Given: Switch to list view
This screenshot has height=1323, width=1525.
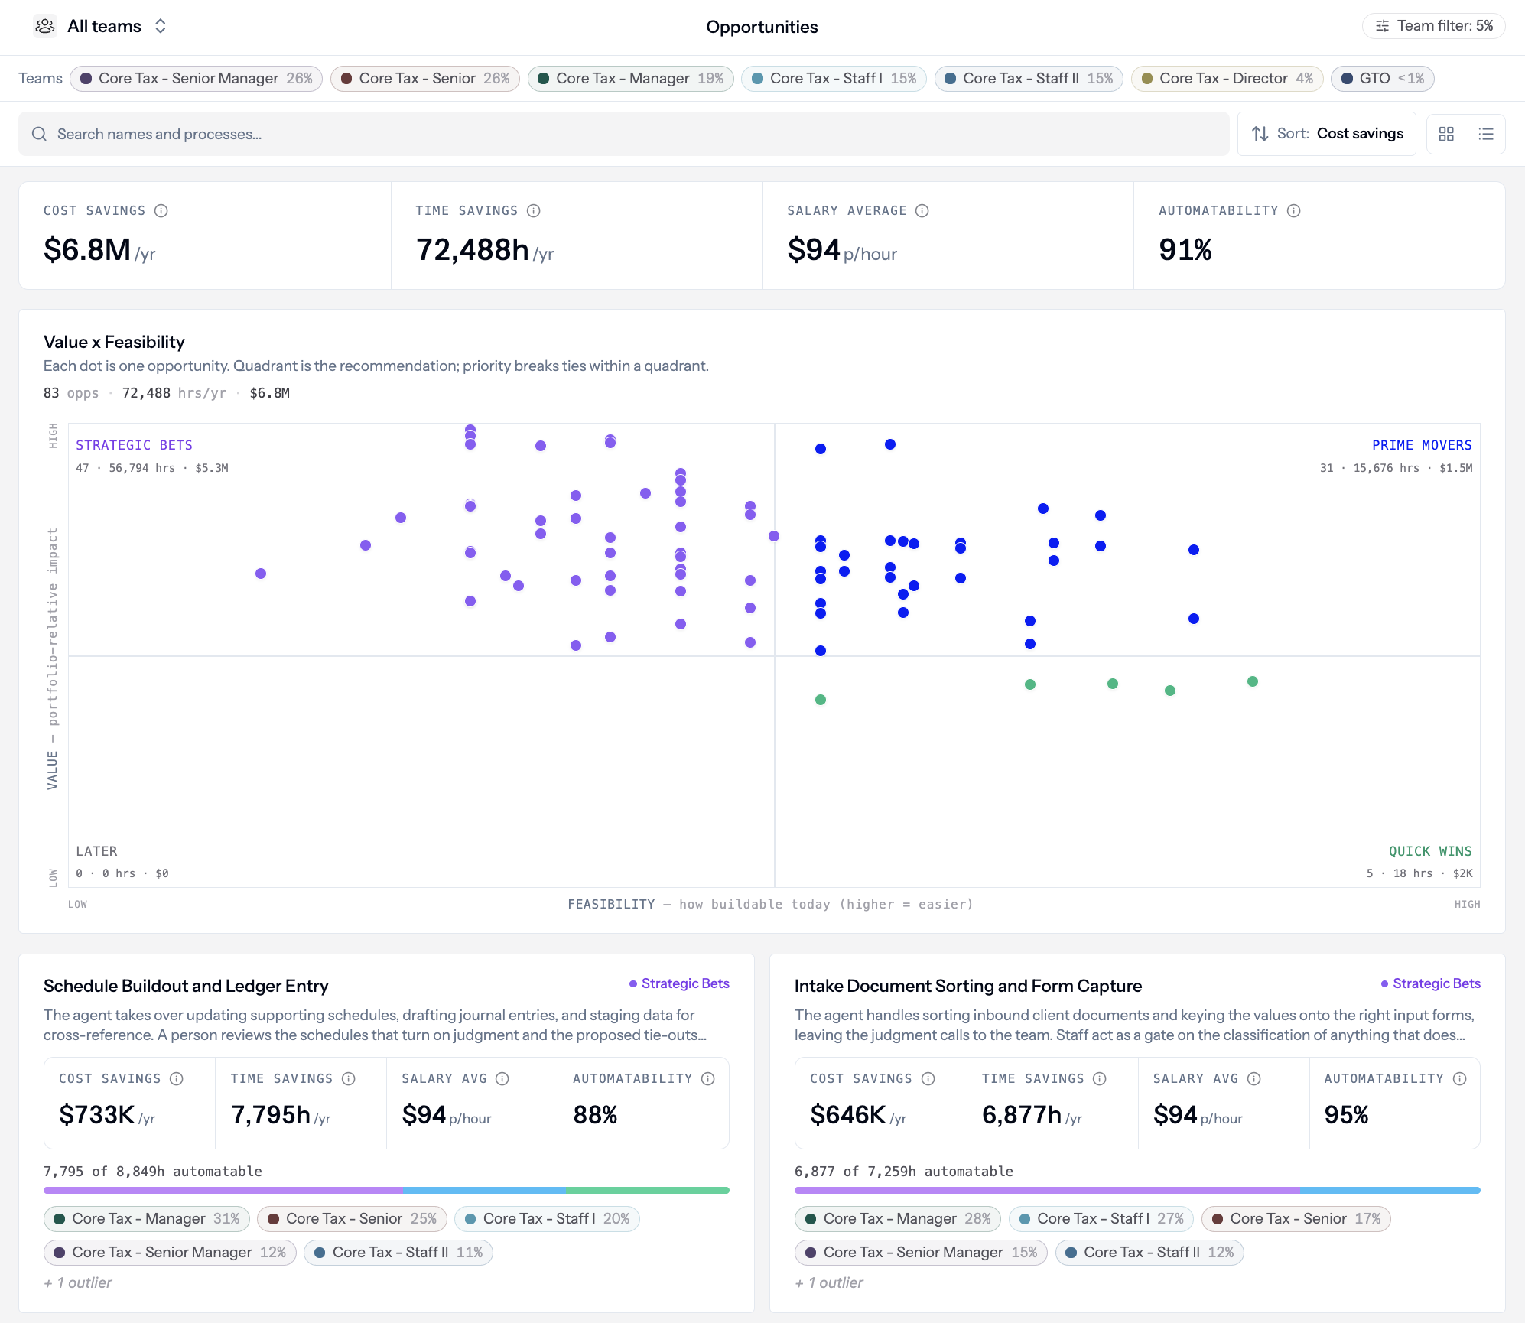Looking at the screenshot, I should 1486,134.
